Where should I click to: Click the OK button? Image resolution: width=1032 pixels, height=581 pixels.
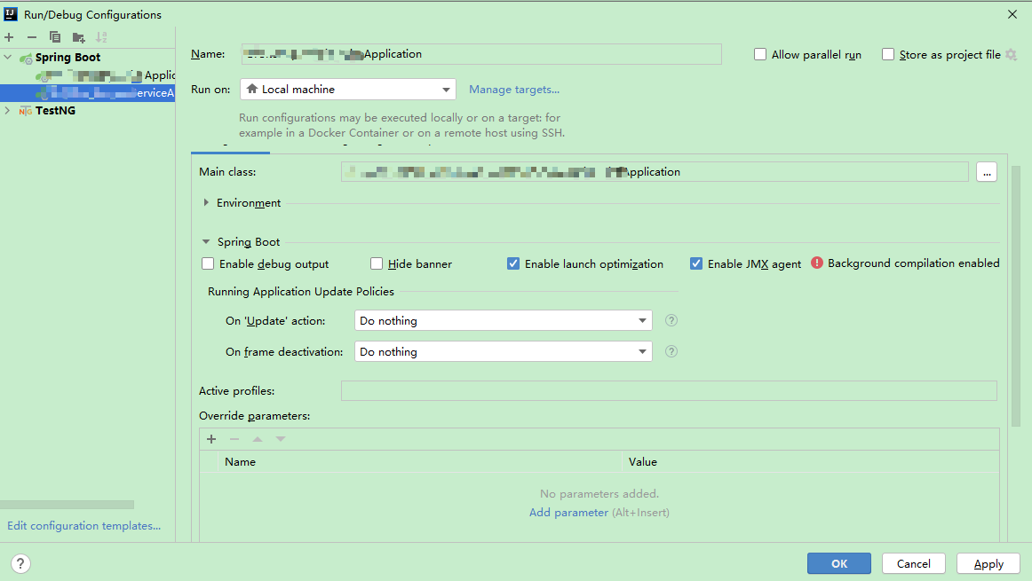(x=839, y=564)
